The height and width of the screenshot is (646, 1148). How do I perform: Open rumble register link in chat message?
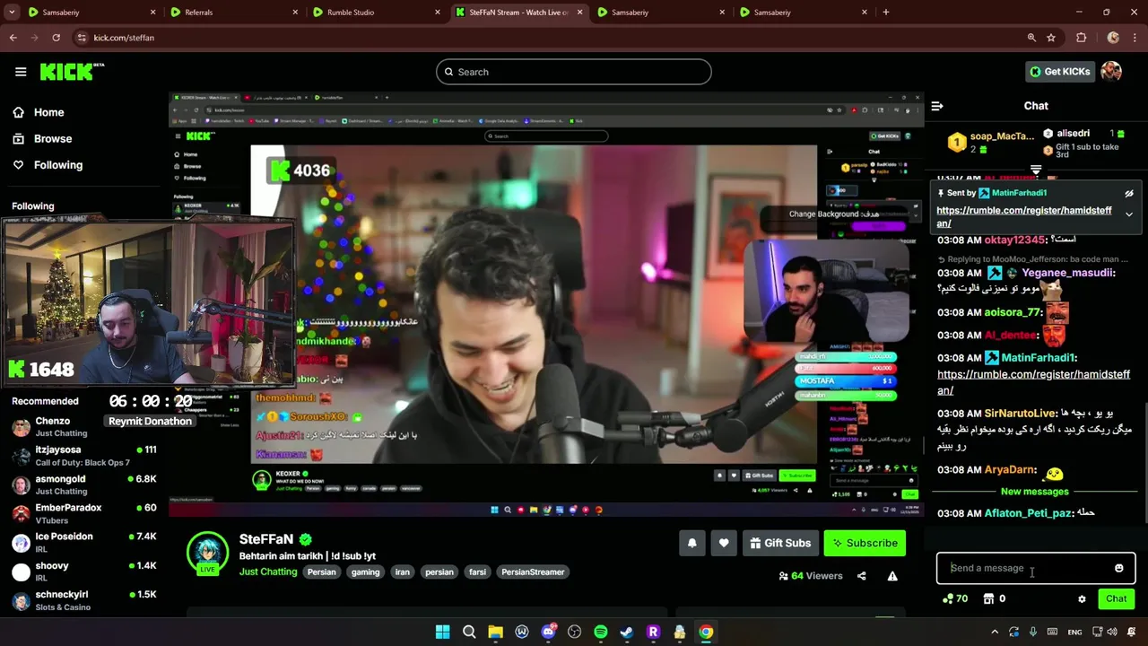pyautogui.click(x=1033, y=382)
